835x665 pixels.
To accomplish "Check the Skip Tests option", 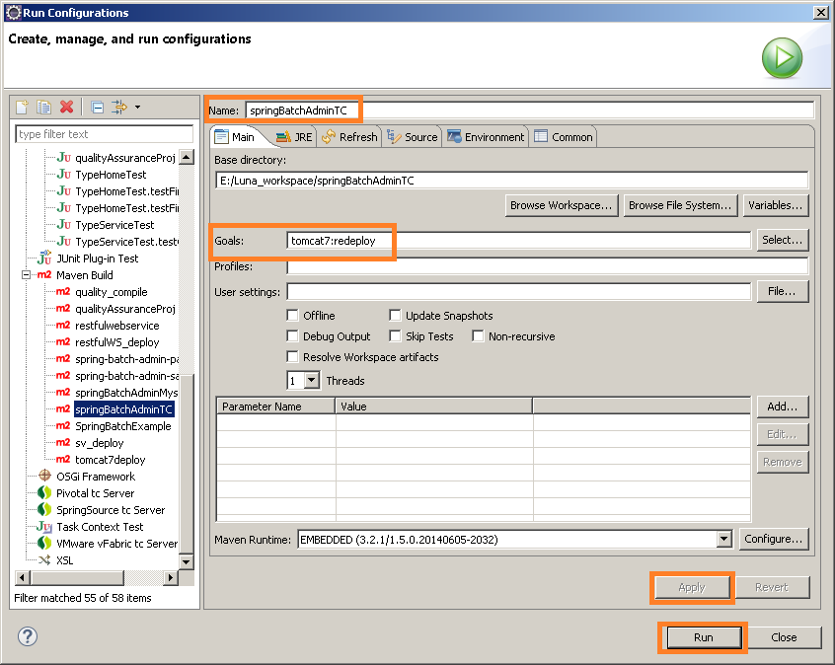I will 395,335.
